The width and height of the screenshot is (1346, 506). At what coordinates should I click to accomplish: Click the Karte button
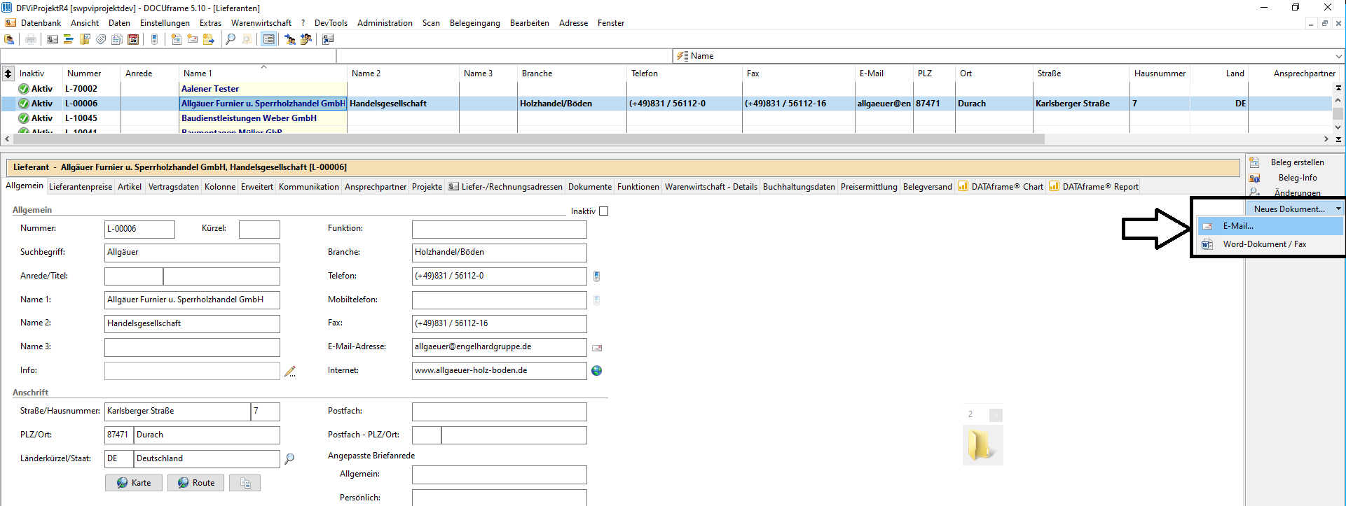pos(134,483)
